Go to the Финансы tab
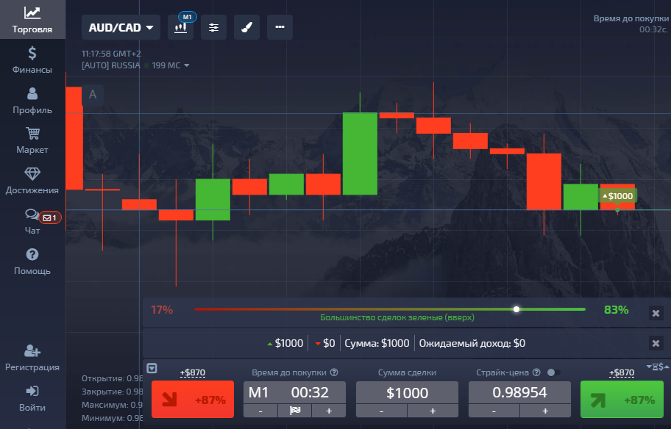The width and height of the screenshot is (671, 429). [x=32, y=60]
